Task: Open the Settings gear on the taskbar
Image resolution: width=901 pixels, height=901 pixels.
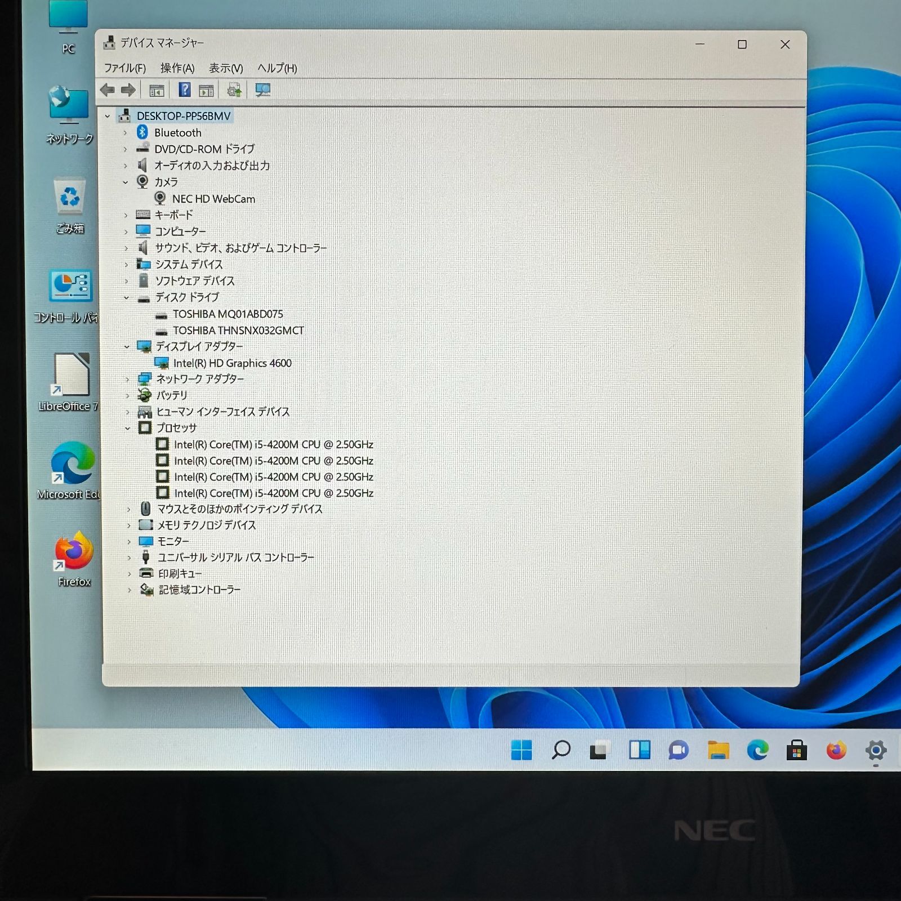Action: tap(876, 750)
